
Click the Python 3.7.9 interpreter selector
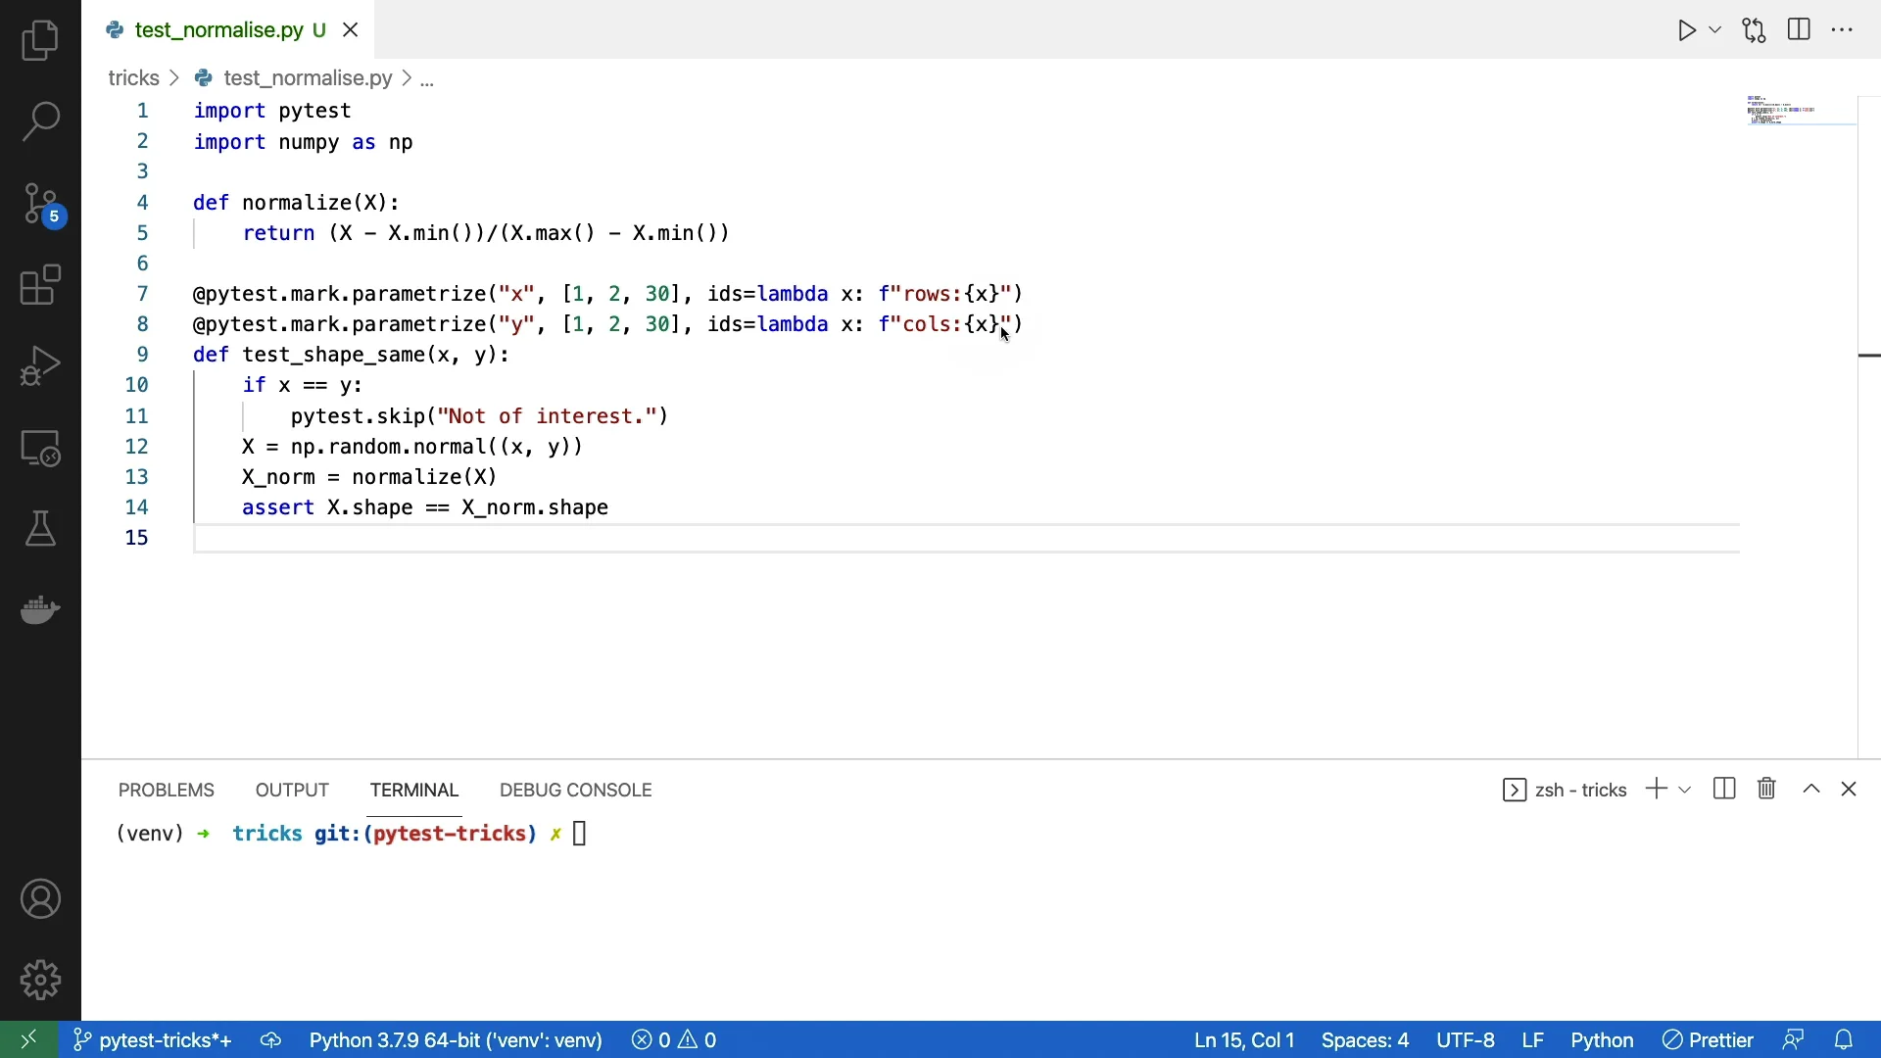[456, 1040]
